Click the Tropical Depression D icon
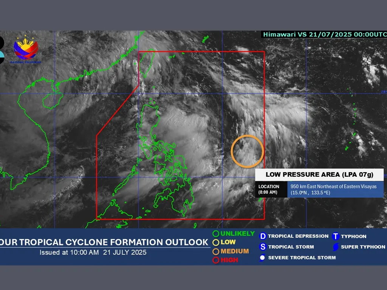This screenshot has width=387, height=290. (263, 236)
